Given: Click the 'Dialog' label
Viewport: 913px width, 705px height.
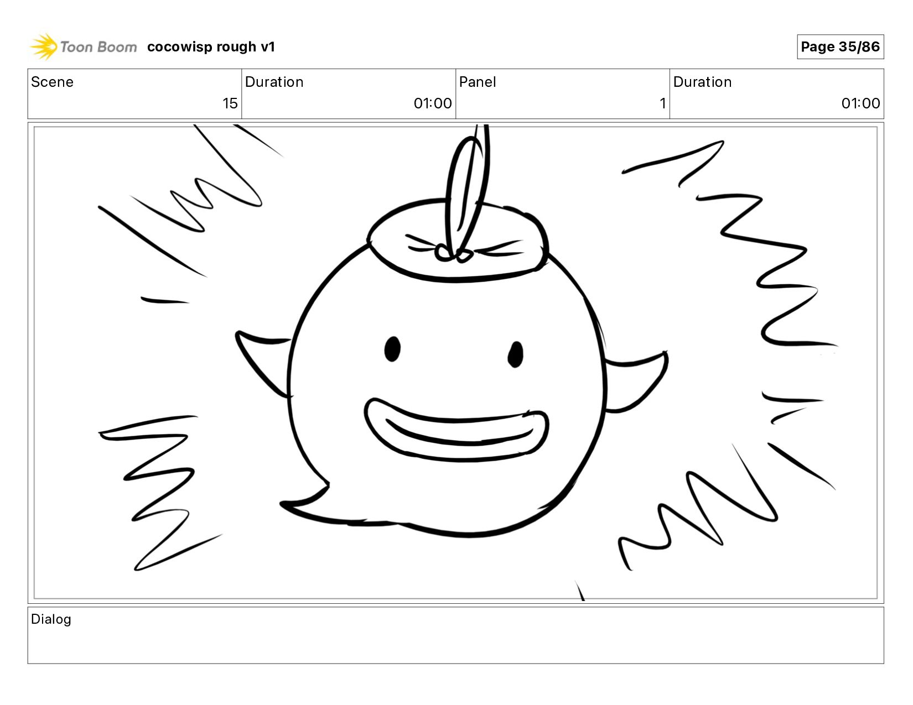Looking at the screenshot, I should (x=51, y=619).
